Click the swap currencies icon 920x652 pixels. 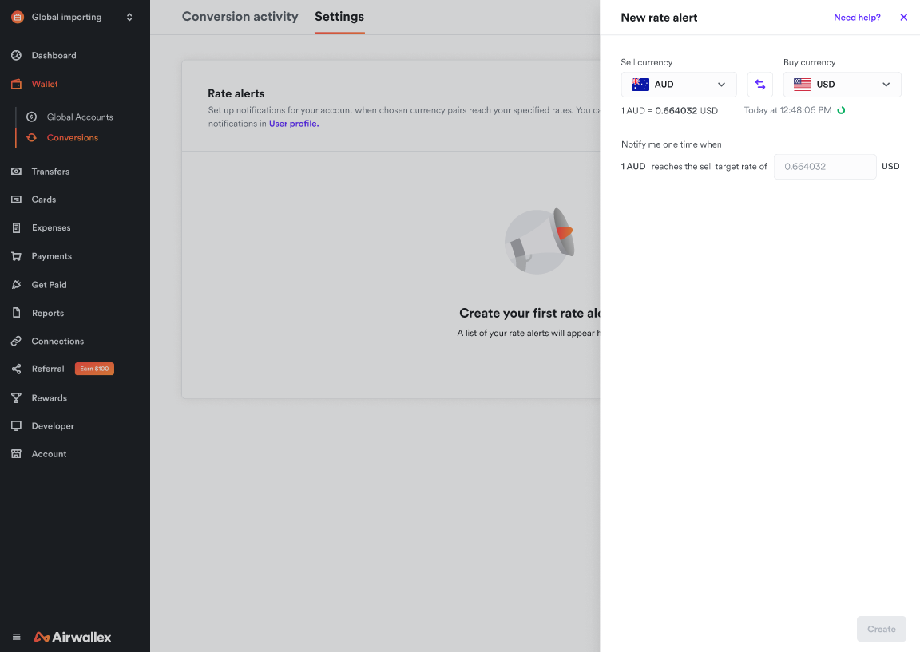tap(759, 85)
